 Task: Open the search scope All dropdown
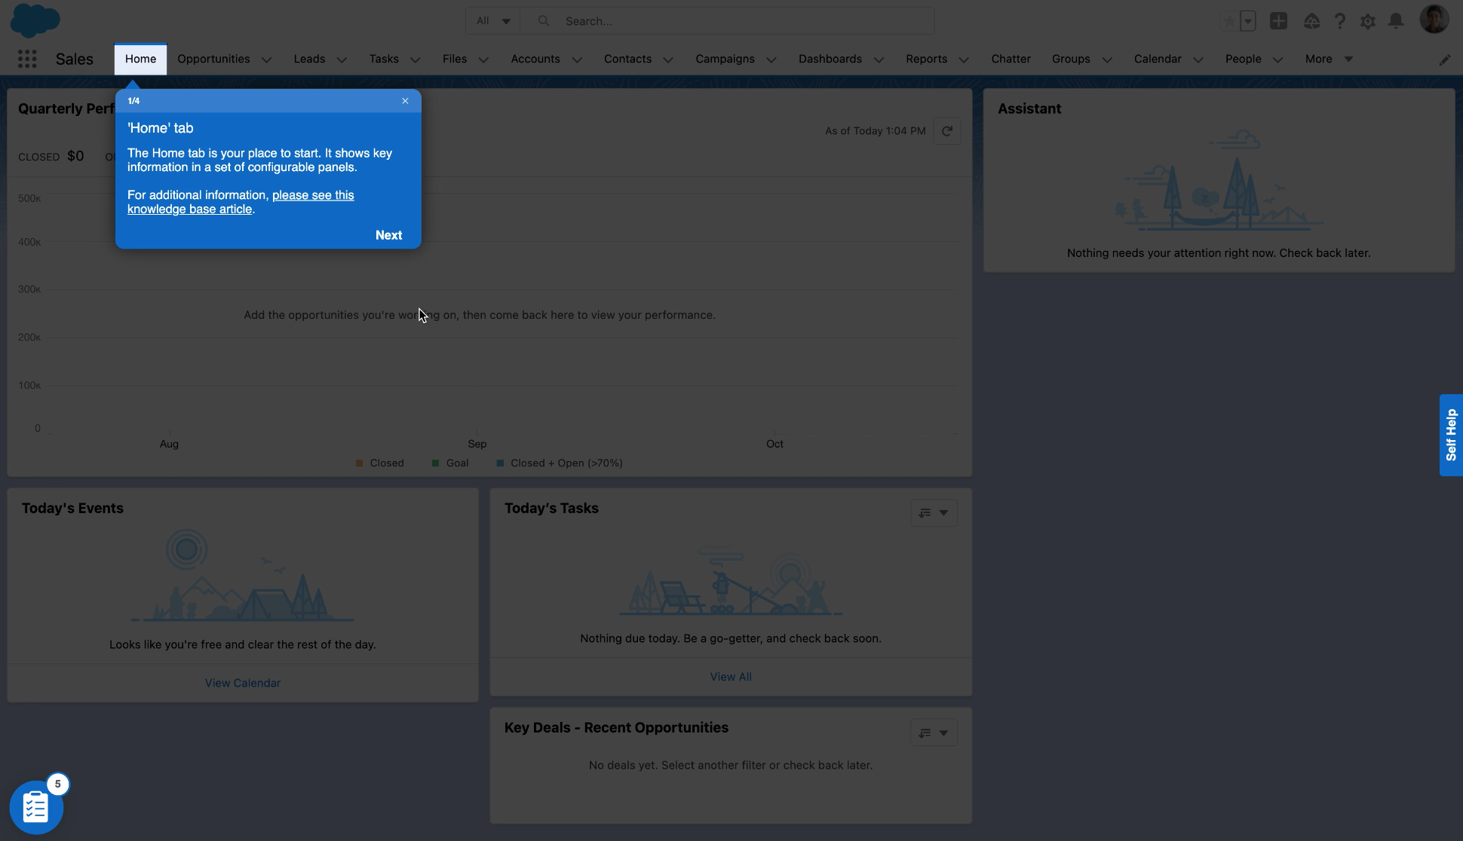pyautogui.click(x=492, y=20)
